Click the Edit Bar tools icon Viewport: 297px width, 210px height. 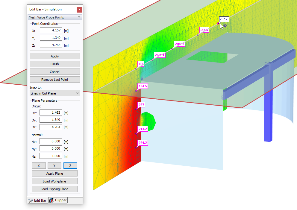(x=31, y=200)
